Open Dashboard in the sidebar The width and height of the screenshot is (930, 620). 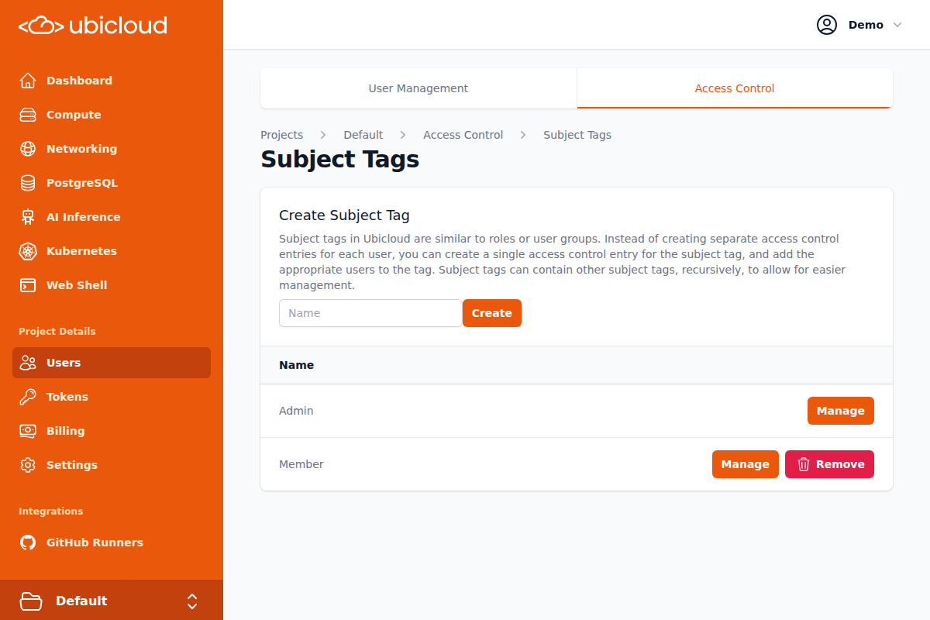(x=112, y=81)
